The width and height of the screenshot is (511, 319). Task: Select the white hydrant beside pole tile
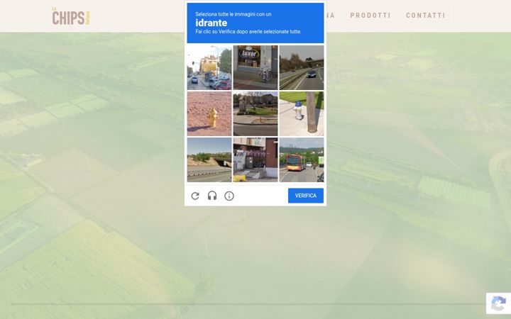(302, 113)
